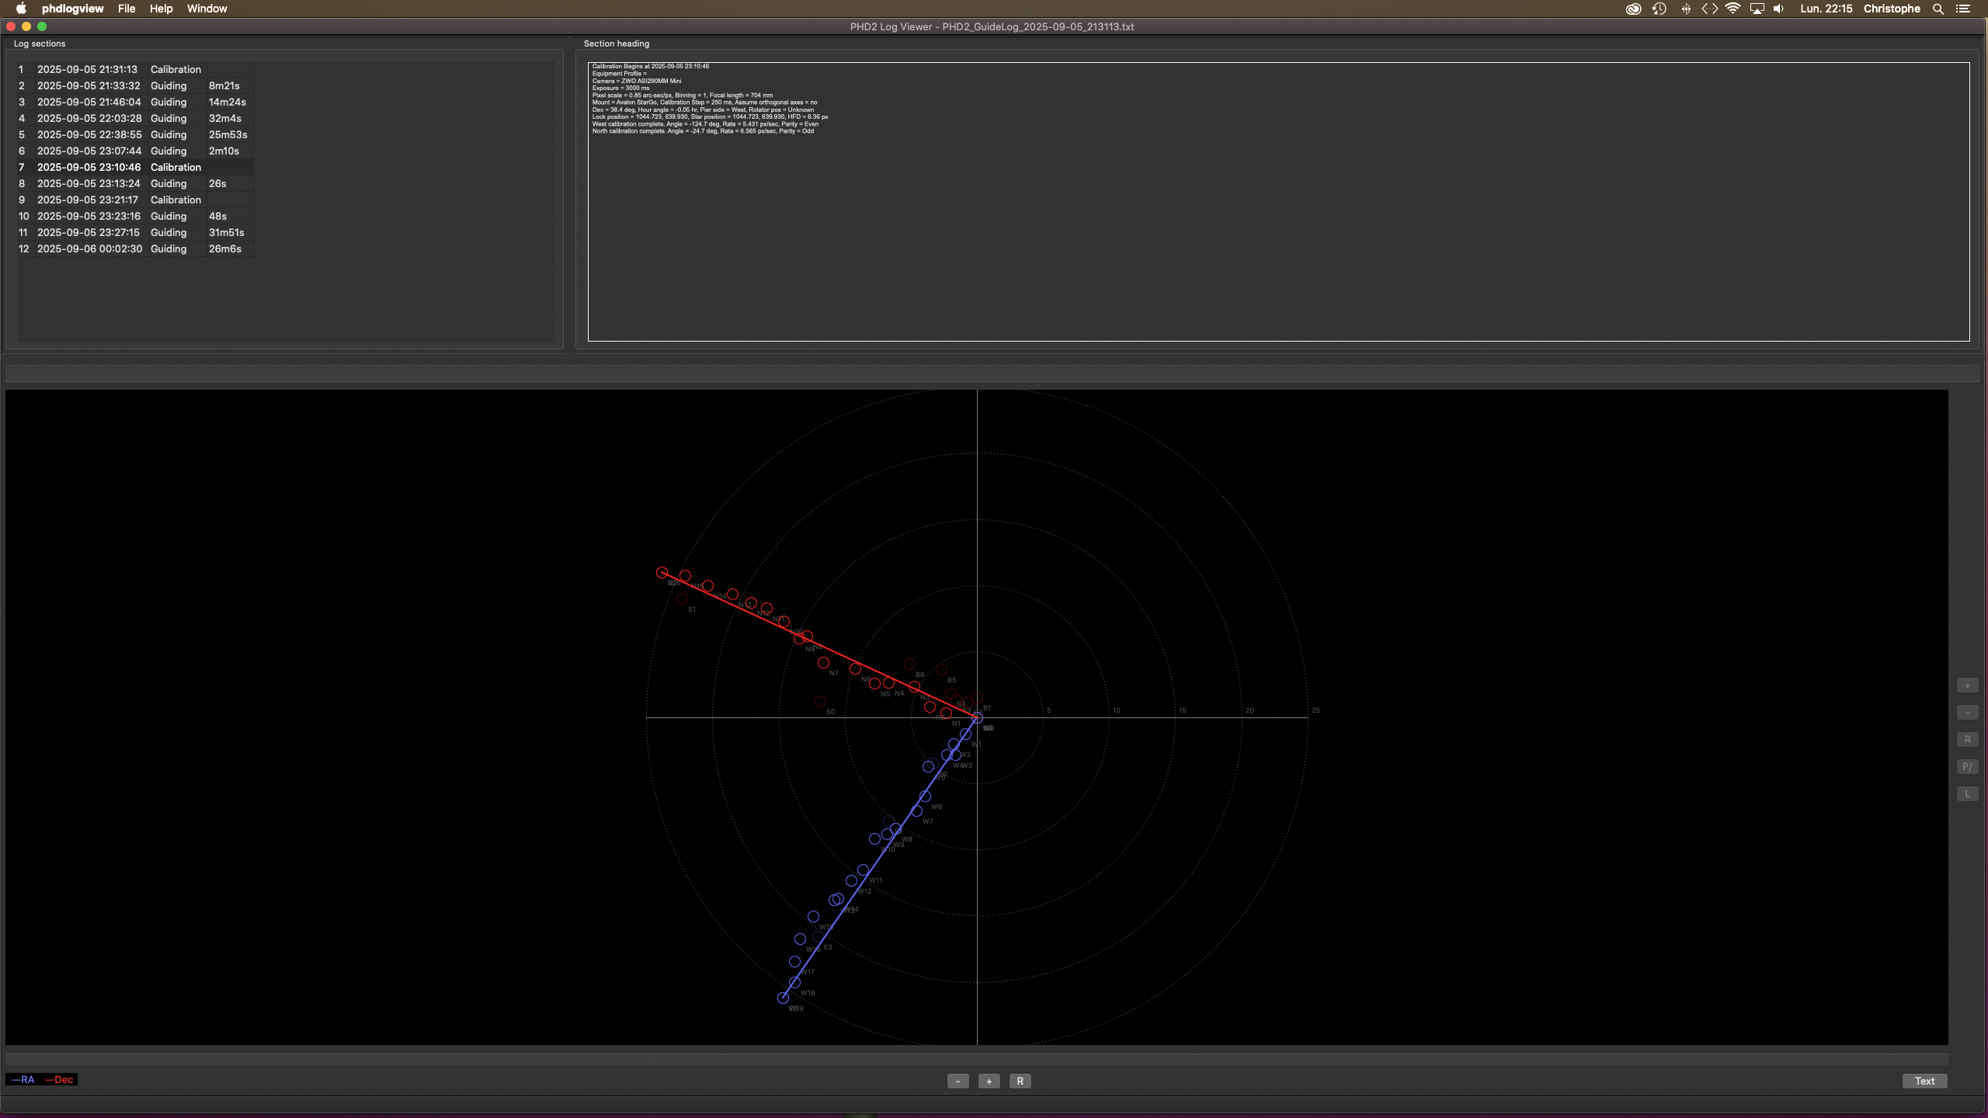Click the right-side vertical minus button
The width and height of the screenshot is (1988, 1118).
tap(1967, 713)
